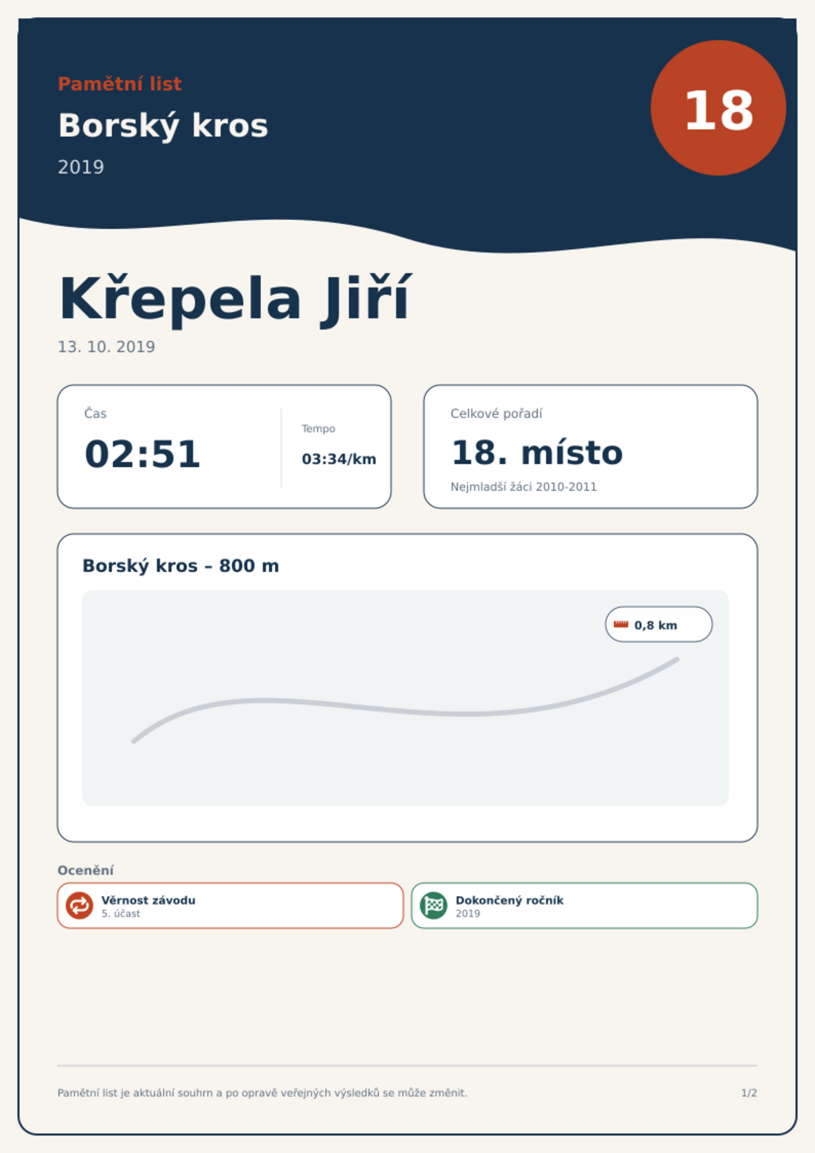The width and height of the screenshot is (815, 1153).
Task: Click the Borský kros – 800 m heading
Action: (x=181, y=566)
